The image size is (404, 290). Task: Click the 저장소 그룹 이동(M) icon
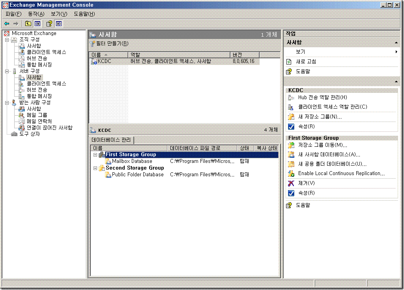coord(291,145)
